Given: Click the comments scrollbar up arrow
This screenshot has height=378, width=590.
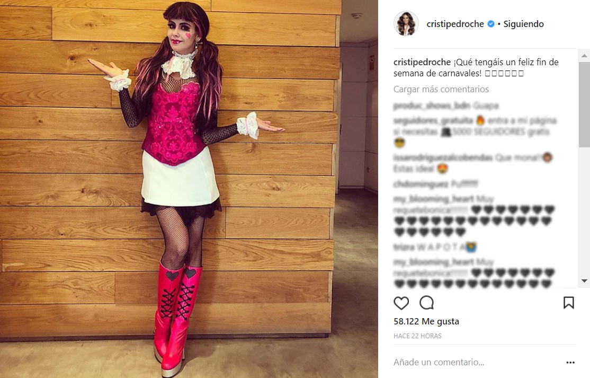Looking at the screenshot, I should [584, 56].
